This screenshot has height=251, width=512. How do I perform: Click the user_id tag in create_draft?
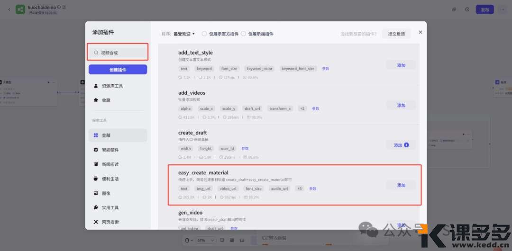[227, 149]
